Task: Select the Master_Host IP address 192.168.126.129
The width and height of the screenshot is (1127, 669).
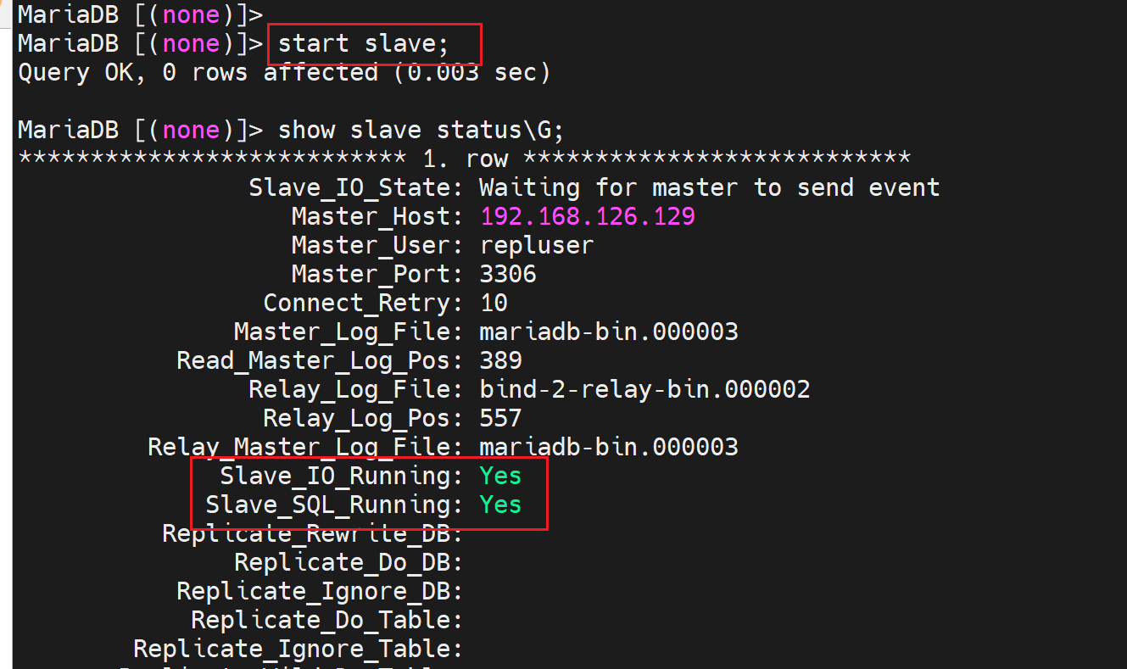Action: (588, 216)
